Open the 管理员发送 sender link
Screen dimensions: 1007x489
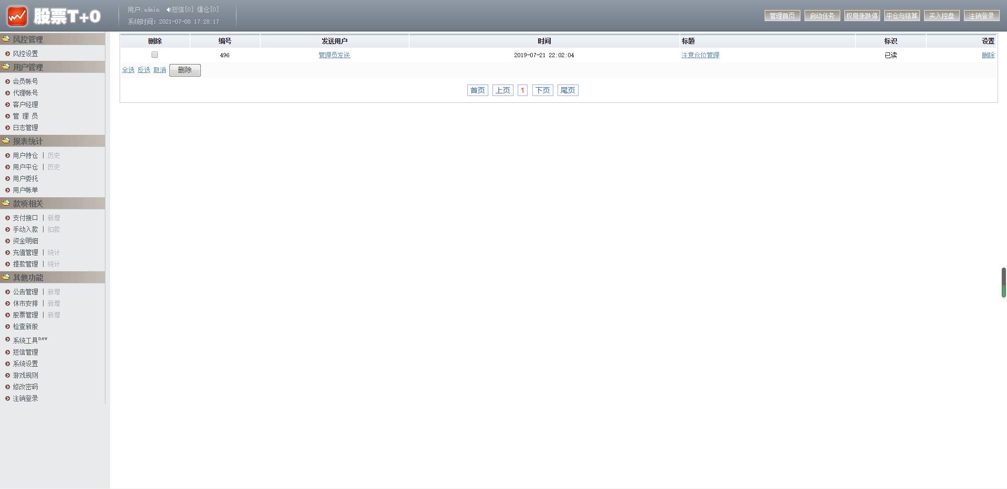tap(334, 55)
